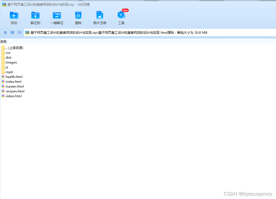
Task: Click the archive path address field
Action: (150, 32)
